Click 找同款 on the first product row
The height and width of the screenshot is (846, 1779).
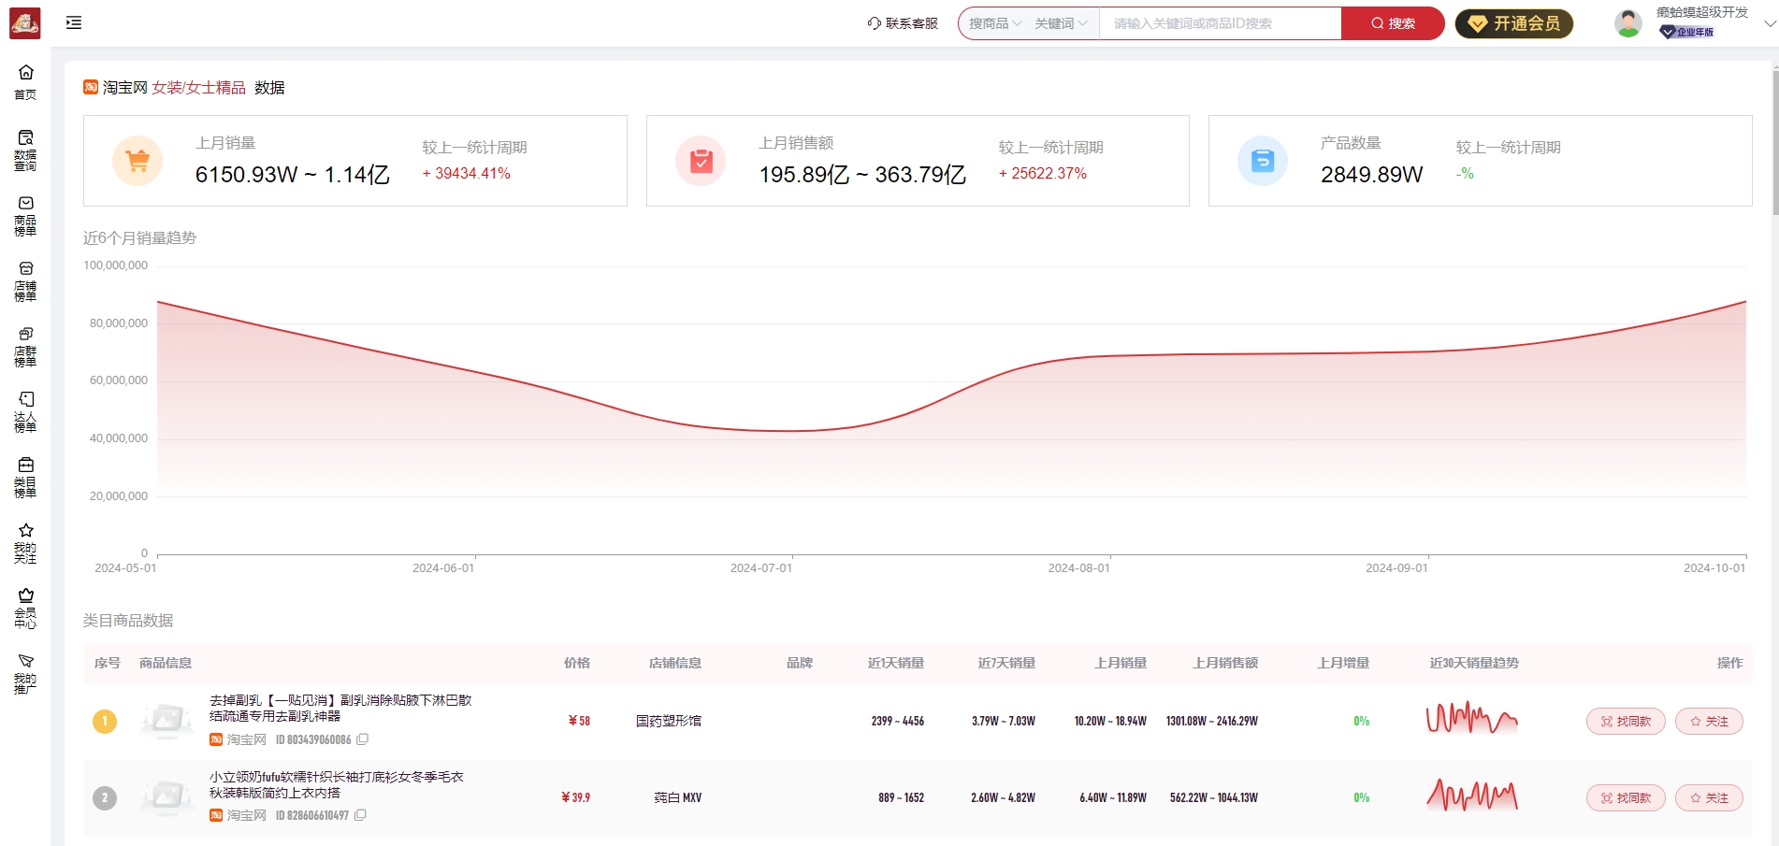point(1625,722)
